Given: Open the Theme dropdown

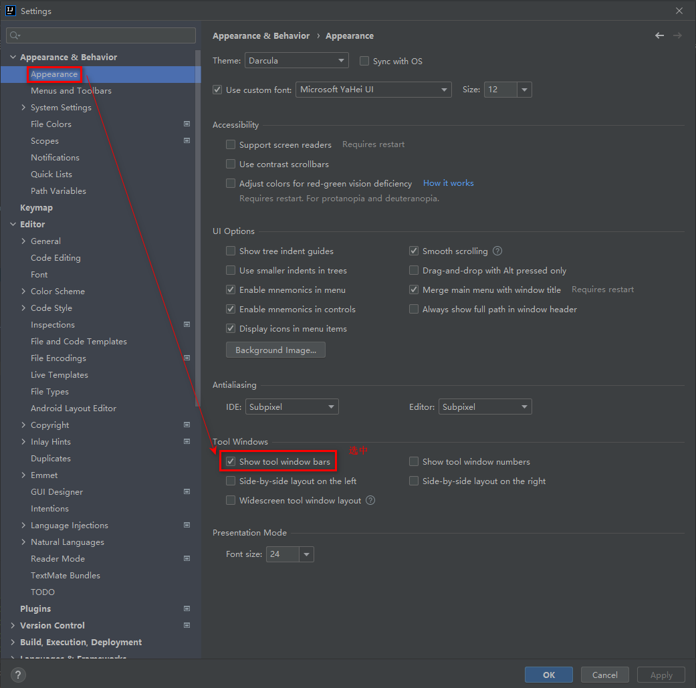Looking at the screenshot, I should (296, 60).
